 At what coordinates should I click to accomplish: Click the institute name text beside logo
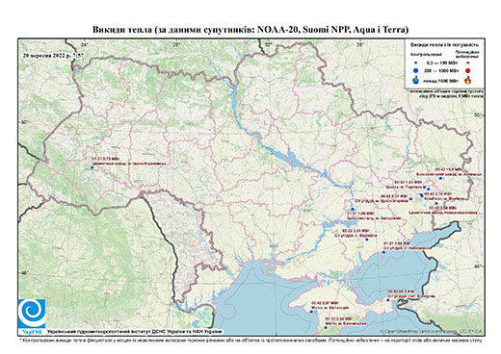tap(135, 332)
